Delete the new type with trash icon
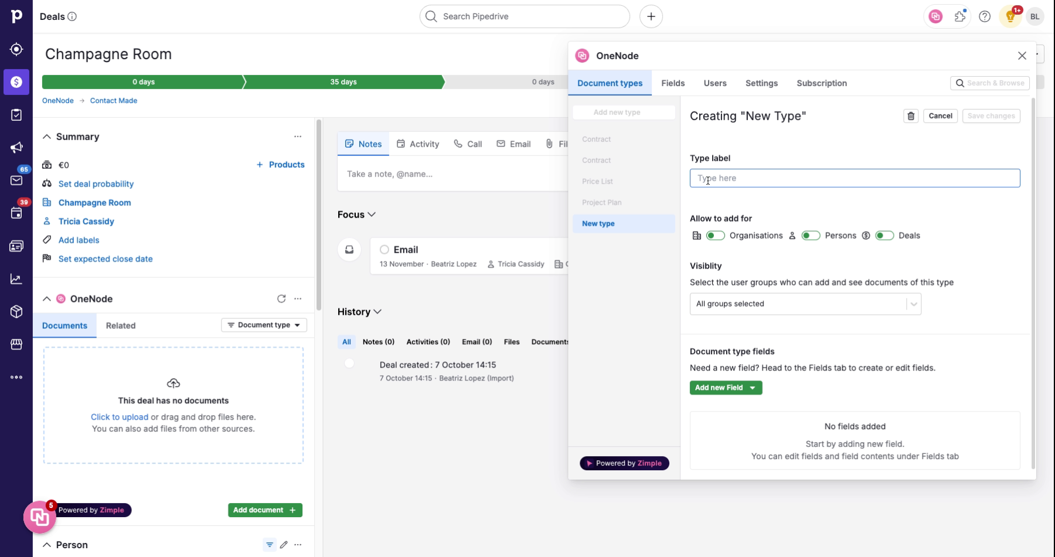Screen dimensions: 1055x557 click(911, 116)
